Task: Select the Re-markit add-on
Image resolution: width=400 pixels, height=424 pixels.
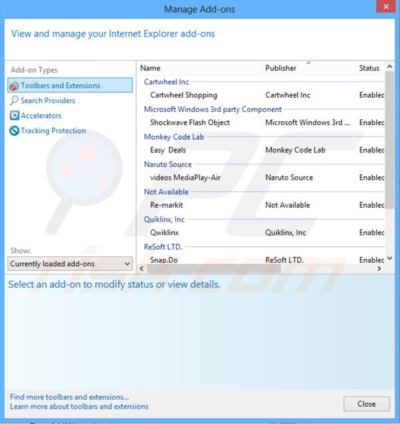Action: tap(166, 205)
